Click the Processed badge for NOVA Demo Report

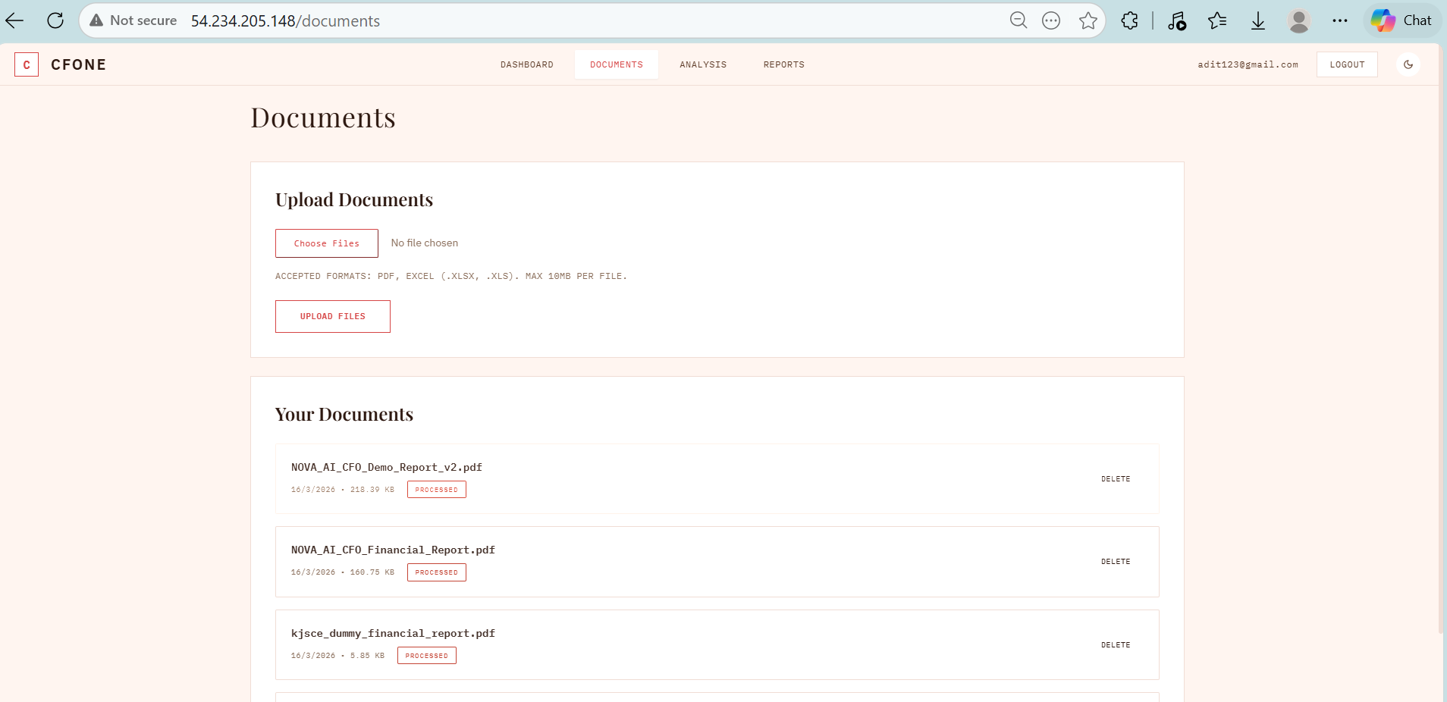(x=437, y=490)
